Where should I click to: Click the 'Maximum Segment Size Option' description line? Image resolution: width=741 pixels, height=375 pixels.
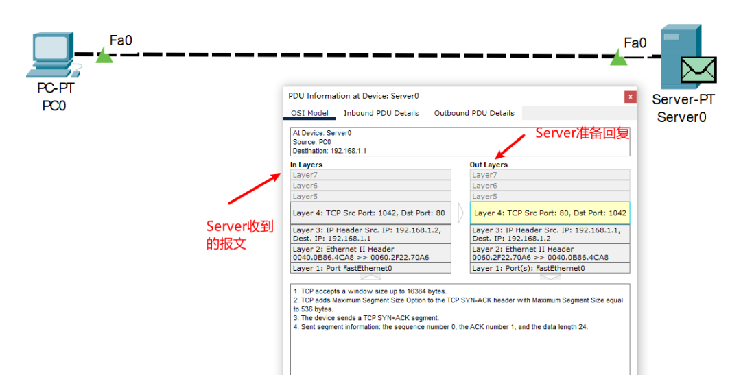(x=458, y=304)
